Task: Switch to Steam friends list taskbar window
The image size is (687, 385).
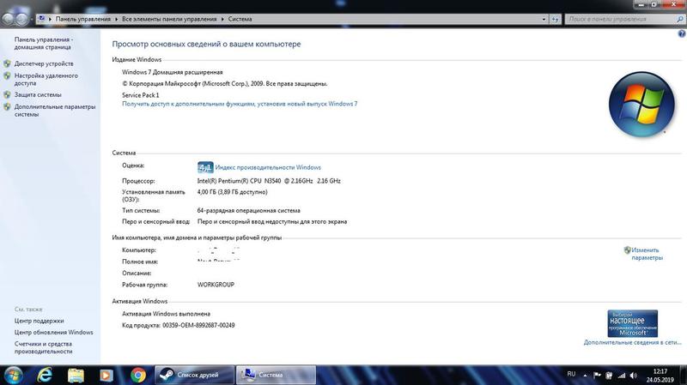Action: pos(195,375)
